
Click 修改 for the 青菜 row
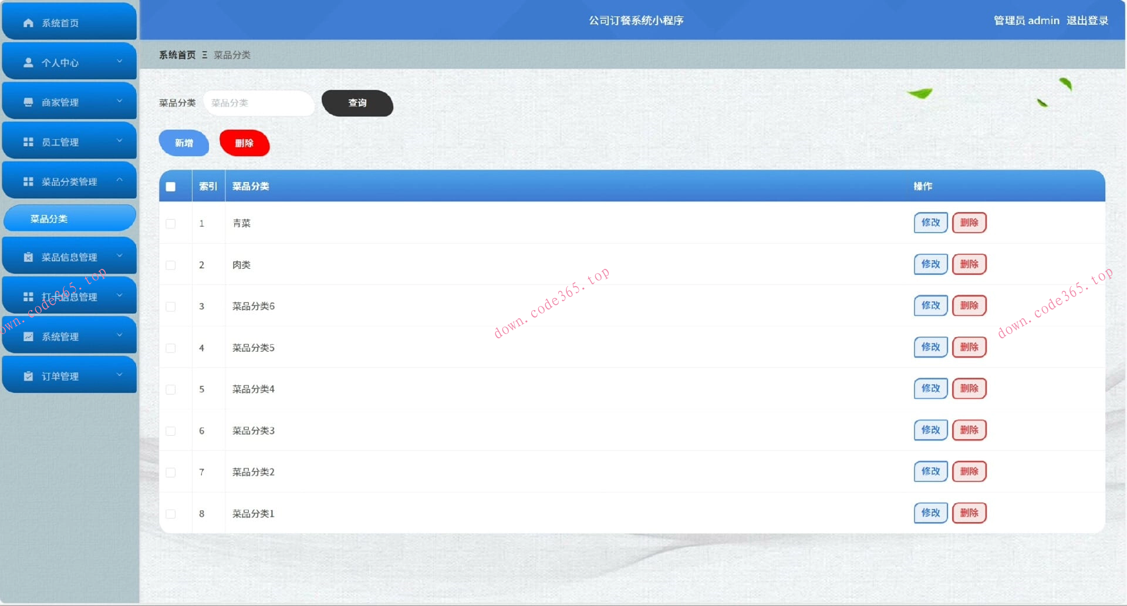(x=931, y=223)
